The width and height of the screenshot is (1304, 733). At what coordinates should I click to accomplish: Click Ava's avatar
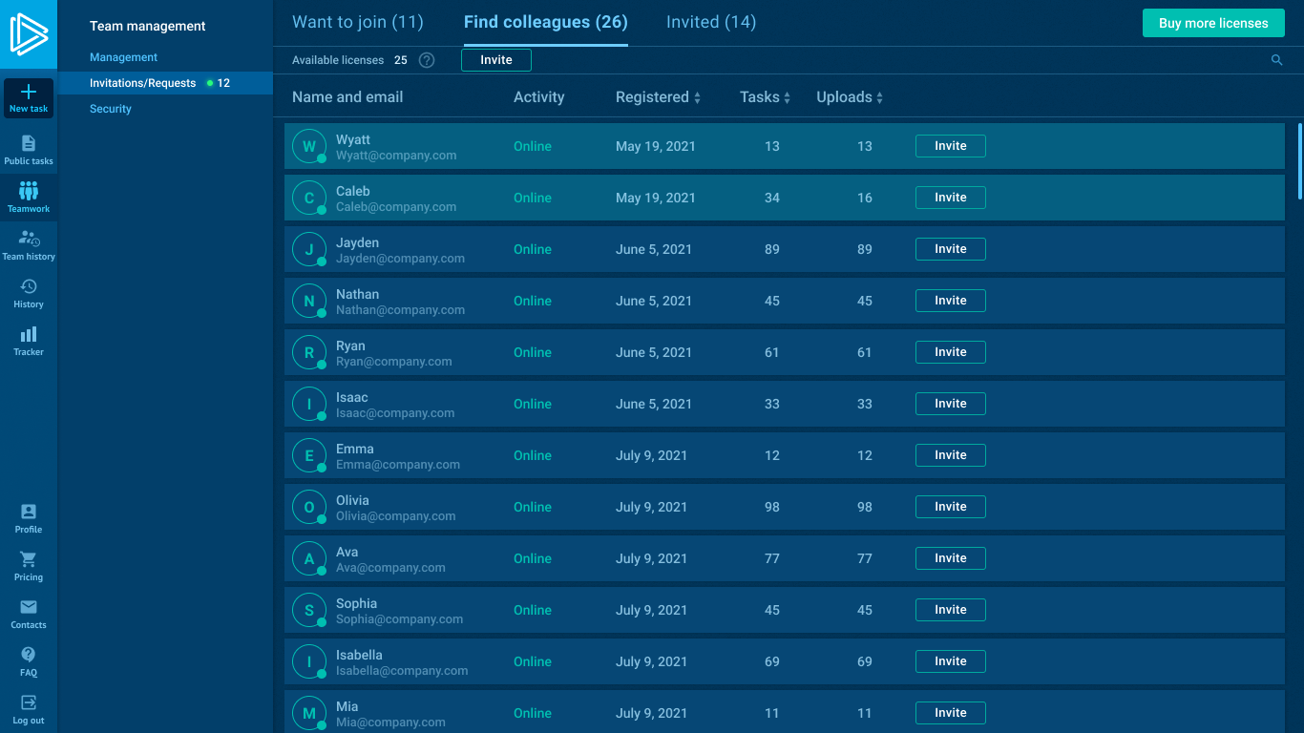(309, 558)
